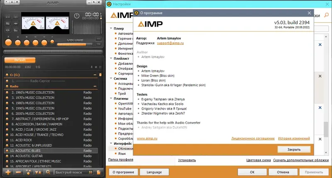Collapse the Плеер settings section
Image resolution: width=332 pixels, height=178 pixels.
[x=111, y=28]
